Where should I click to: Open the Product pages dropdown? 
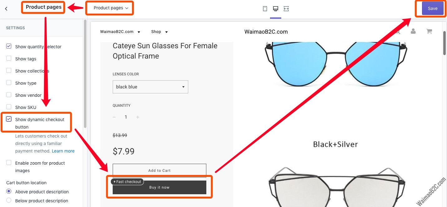click(x=110, y=8)
